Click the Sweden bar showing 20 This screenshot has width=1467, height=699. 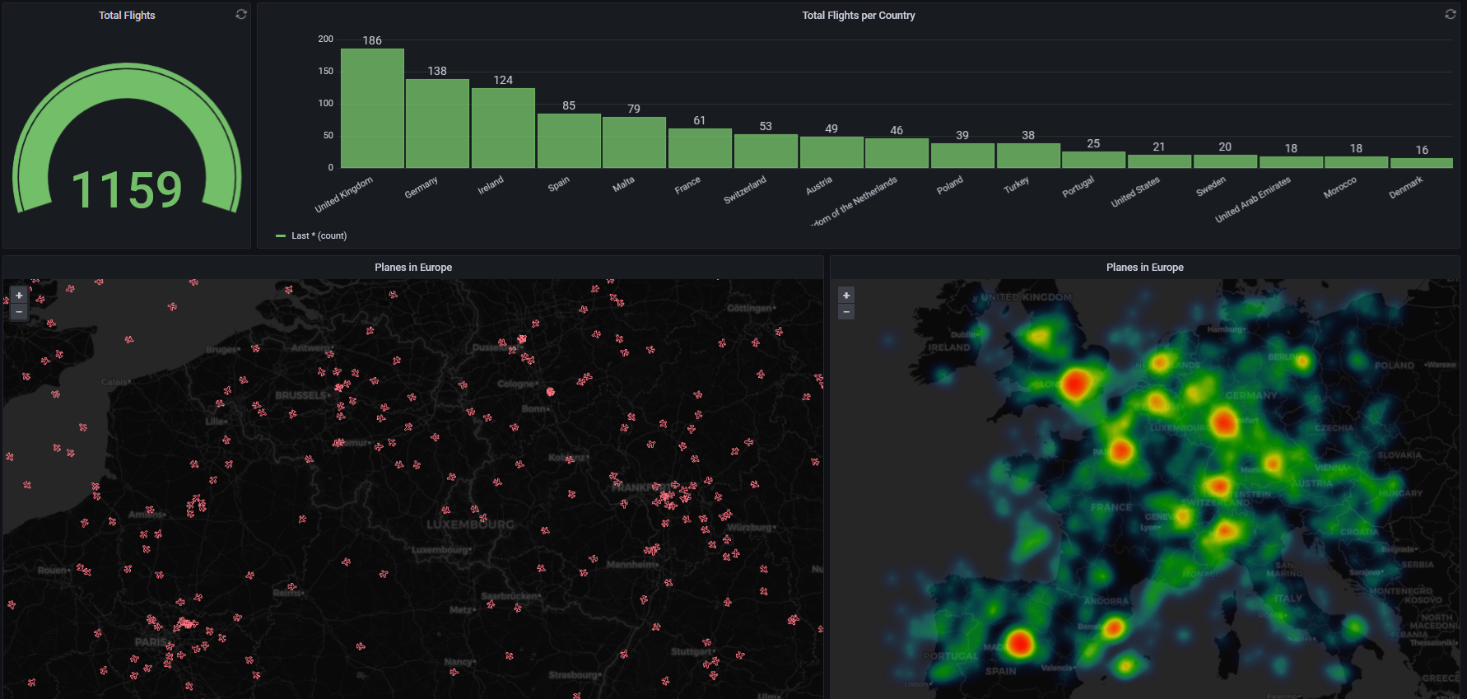[1225, 161]
